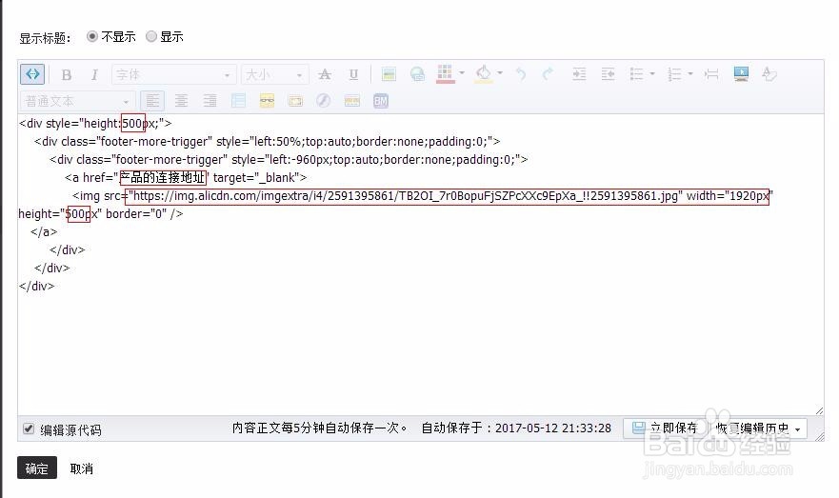Click the BM icon in toolbar

click(x=380, y=101)
